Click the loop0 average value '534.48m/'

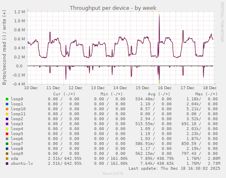(x=145, y=99)
